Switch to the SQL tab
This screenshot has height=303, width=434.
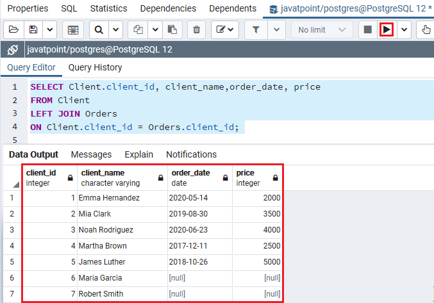coord(69,8)
